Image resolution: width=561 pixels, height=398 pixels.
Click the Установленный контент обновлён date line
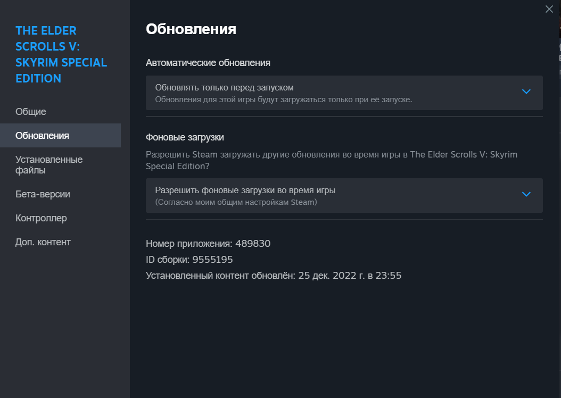point(274,276)
